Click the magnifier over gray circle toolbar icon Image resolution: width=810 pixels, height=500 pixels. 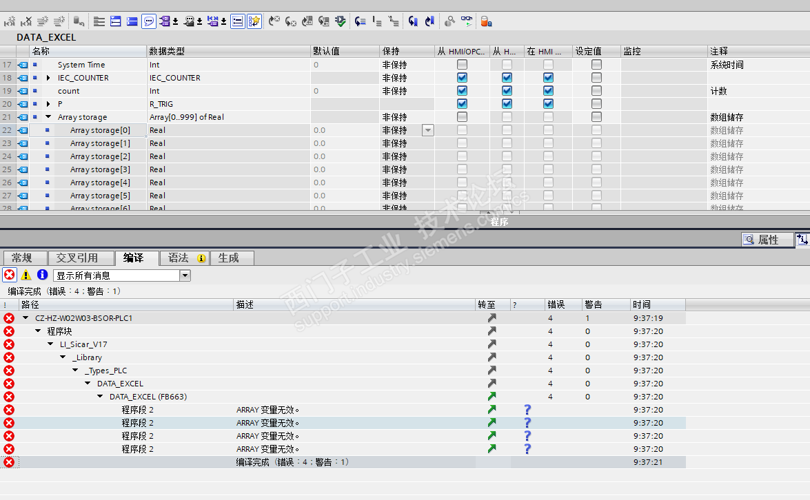(x=450, y=21)
